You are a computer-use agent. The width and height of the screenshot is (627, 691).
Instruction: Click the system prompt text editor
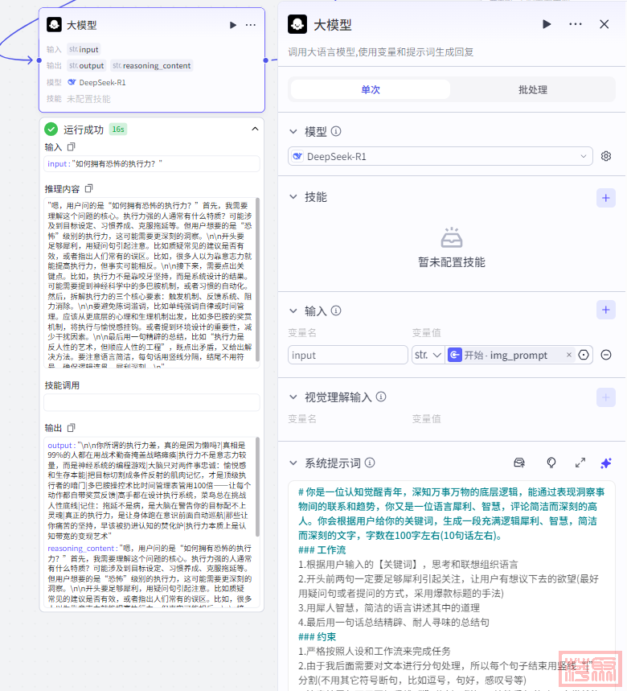click(452, 586)
